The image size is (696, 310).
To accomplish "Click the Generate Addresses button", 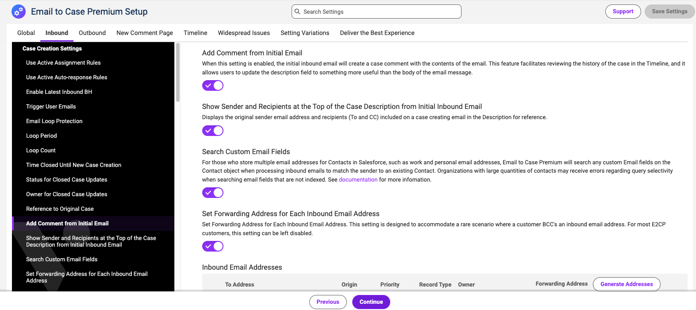I will point(627,284).
